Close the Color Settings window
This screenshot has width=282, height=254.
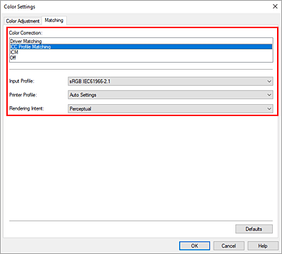pos(275,6)
